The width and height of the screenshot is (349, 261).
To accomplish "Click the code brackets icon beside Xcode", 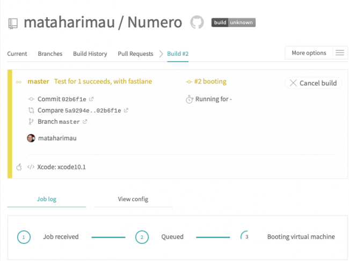I will [x=31, y=167].
